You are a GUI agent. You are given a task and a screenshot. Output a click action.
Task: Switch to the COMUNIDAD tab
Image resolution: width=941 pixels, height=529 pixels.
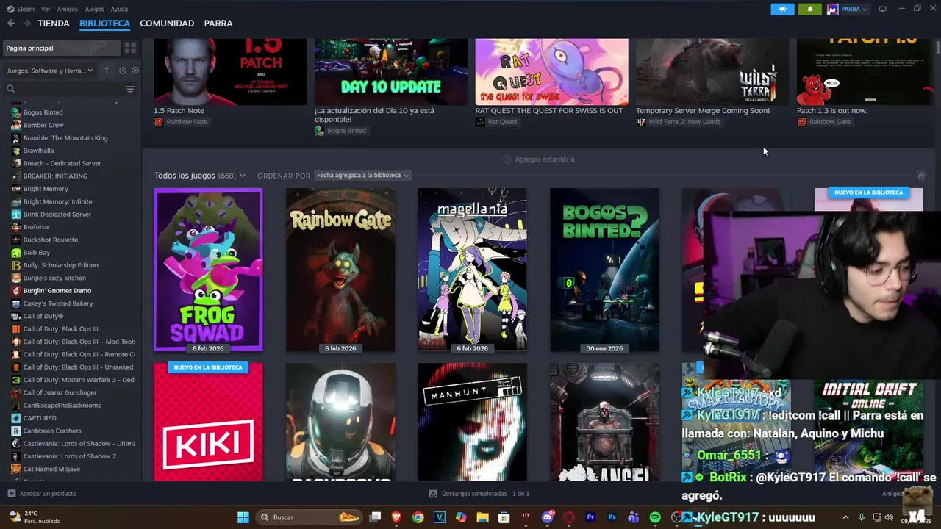(167, 24)
